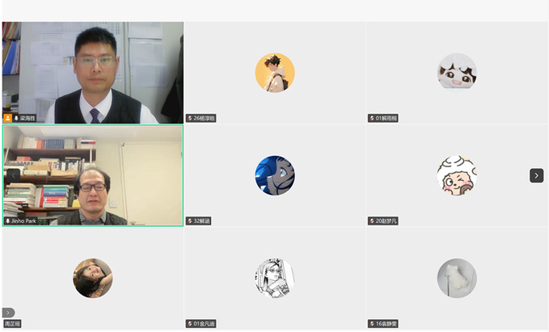The image size is (549, 332).
Task: Click the 周芷瑶 name label
Action: tap(12, 324)
